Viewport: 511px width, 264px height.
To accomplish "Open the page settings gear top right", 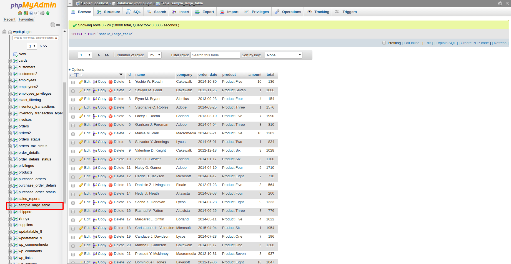I will [x=500, y=3].
